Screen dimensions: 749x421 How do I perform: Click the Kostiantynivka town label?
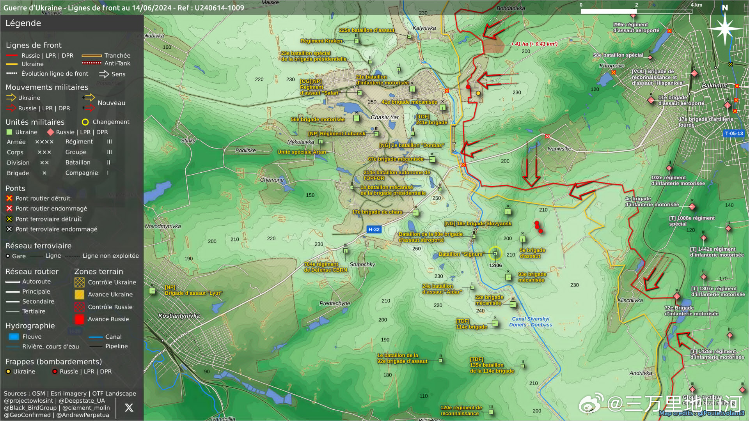(x=179, y=316)
